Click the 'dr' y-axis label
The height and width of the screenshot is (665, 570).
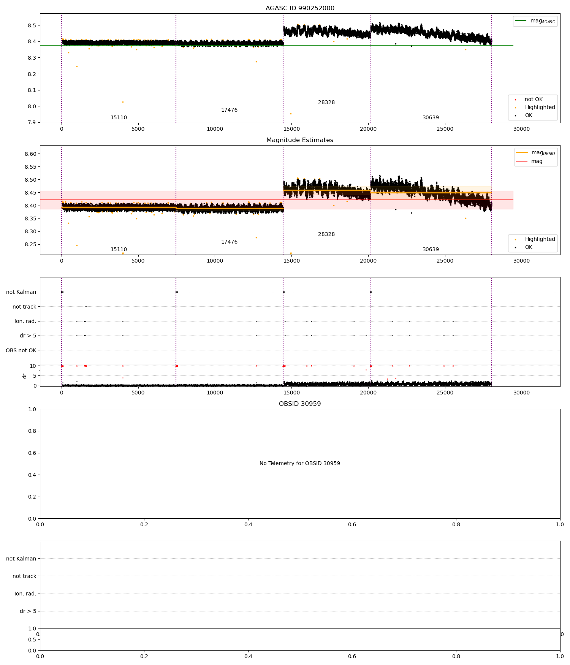[25, 376]
